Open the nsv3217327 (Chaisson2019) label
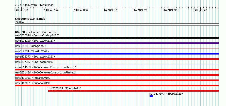The image size is (226, 106). point(34,62)
